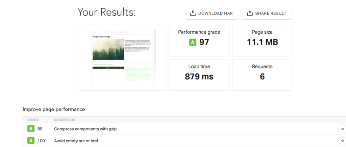Click the 'Improve page performance' heading

(54, 109)
